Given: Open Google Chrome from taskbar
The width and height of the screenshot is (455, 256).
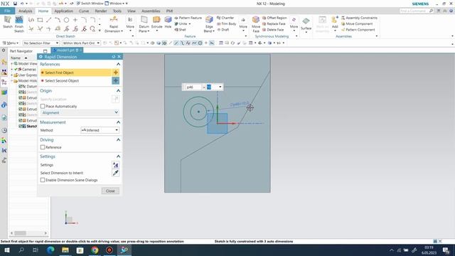Looking at the screenshot, I should coord(95,250).
